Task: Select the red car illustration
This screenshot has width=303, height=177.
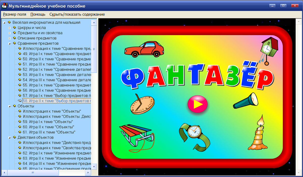Action: point(144,49)
